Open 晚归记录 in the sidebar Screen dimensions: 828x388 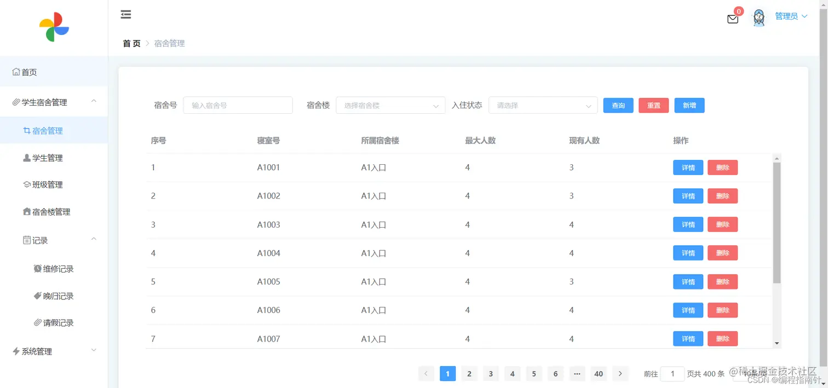tap(54, 296)
